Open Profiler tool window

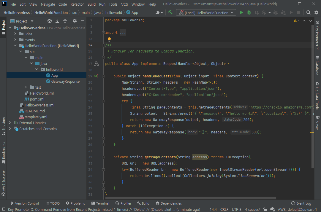(x=124, y=203)
